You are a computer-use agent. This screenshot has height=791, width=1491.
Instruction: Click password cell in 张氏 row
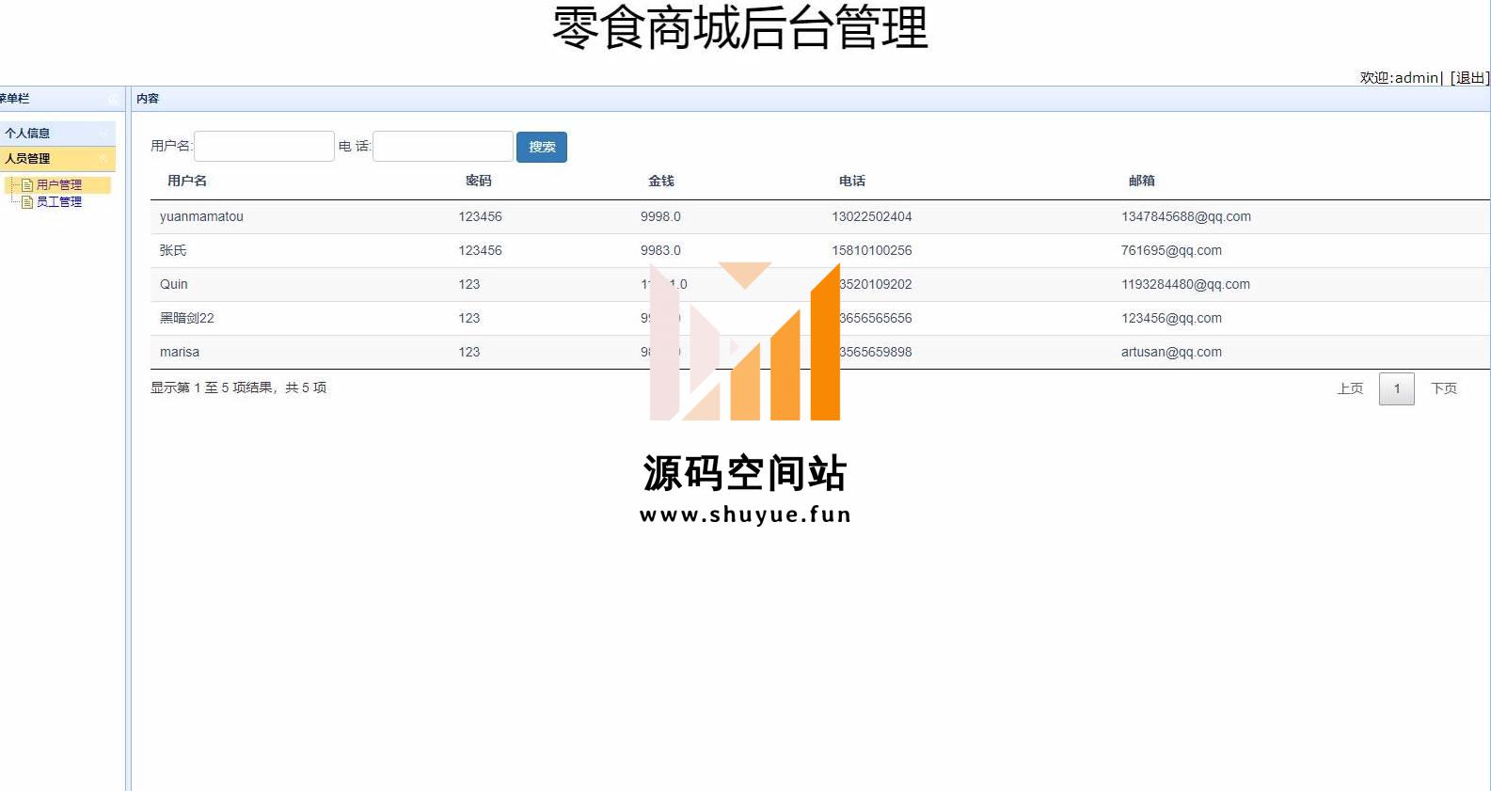click(x=481, y=250)
